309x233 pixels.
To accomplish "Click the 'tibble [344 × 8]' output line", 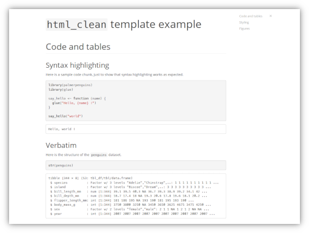I will (x=90, y=178).
